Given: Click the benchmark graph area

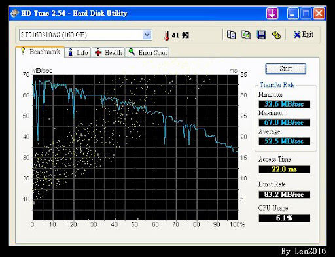Looking at the screenshot, I should click(135, 147).
